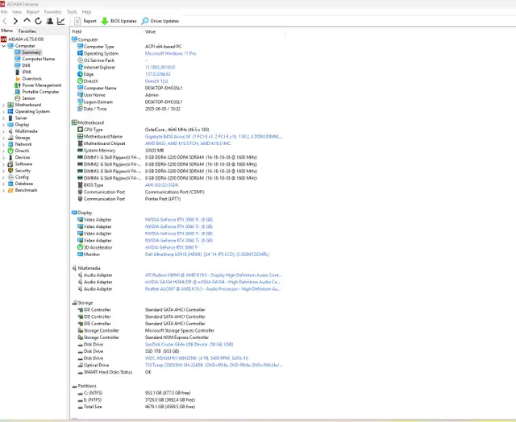Image resolution: width=516 pixels, height=422 pixels.
Task: Expand the Storage tree node
Action: click(3, 138)
